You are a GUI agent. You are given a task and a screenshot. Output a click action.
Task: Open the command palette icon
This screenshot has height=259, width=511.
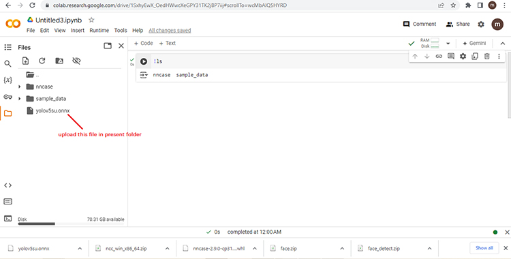(7, 202)
